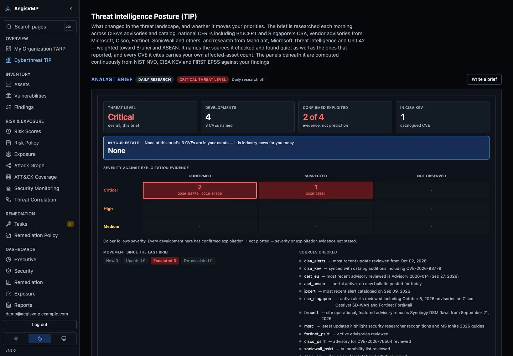Select the system theme monitor toggle
This screenshot has width=513, height=356.
[x=64, y=339]
